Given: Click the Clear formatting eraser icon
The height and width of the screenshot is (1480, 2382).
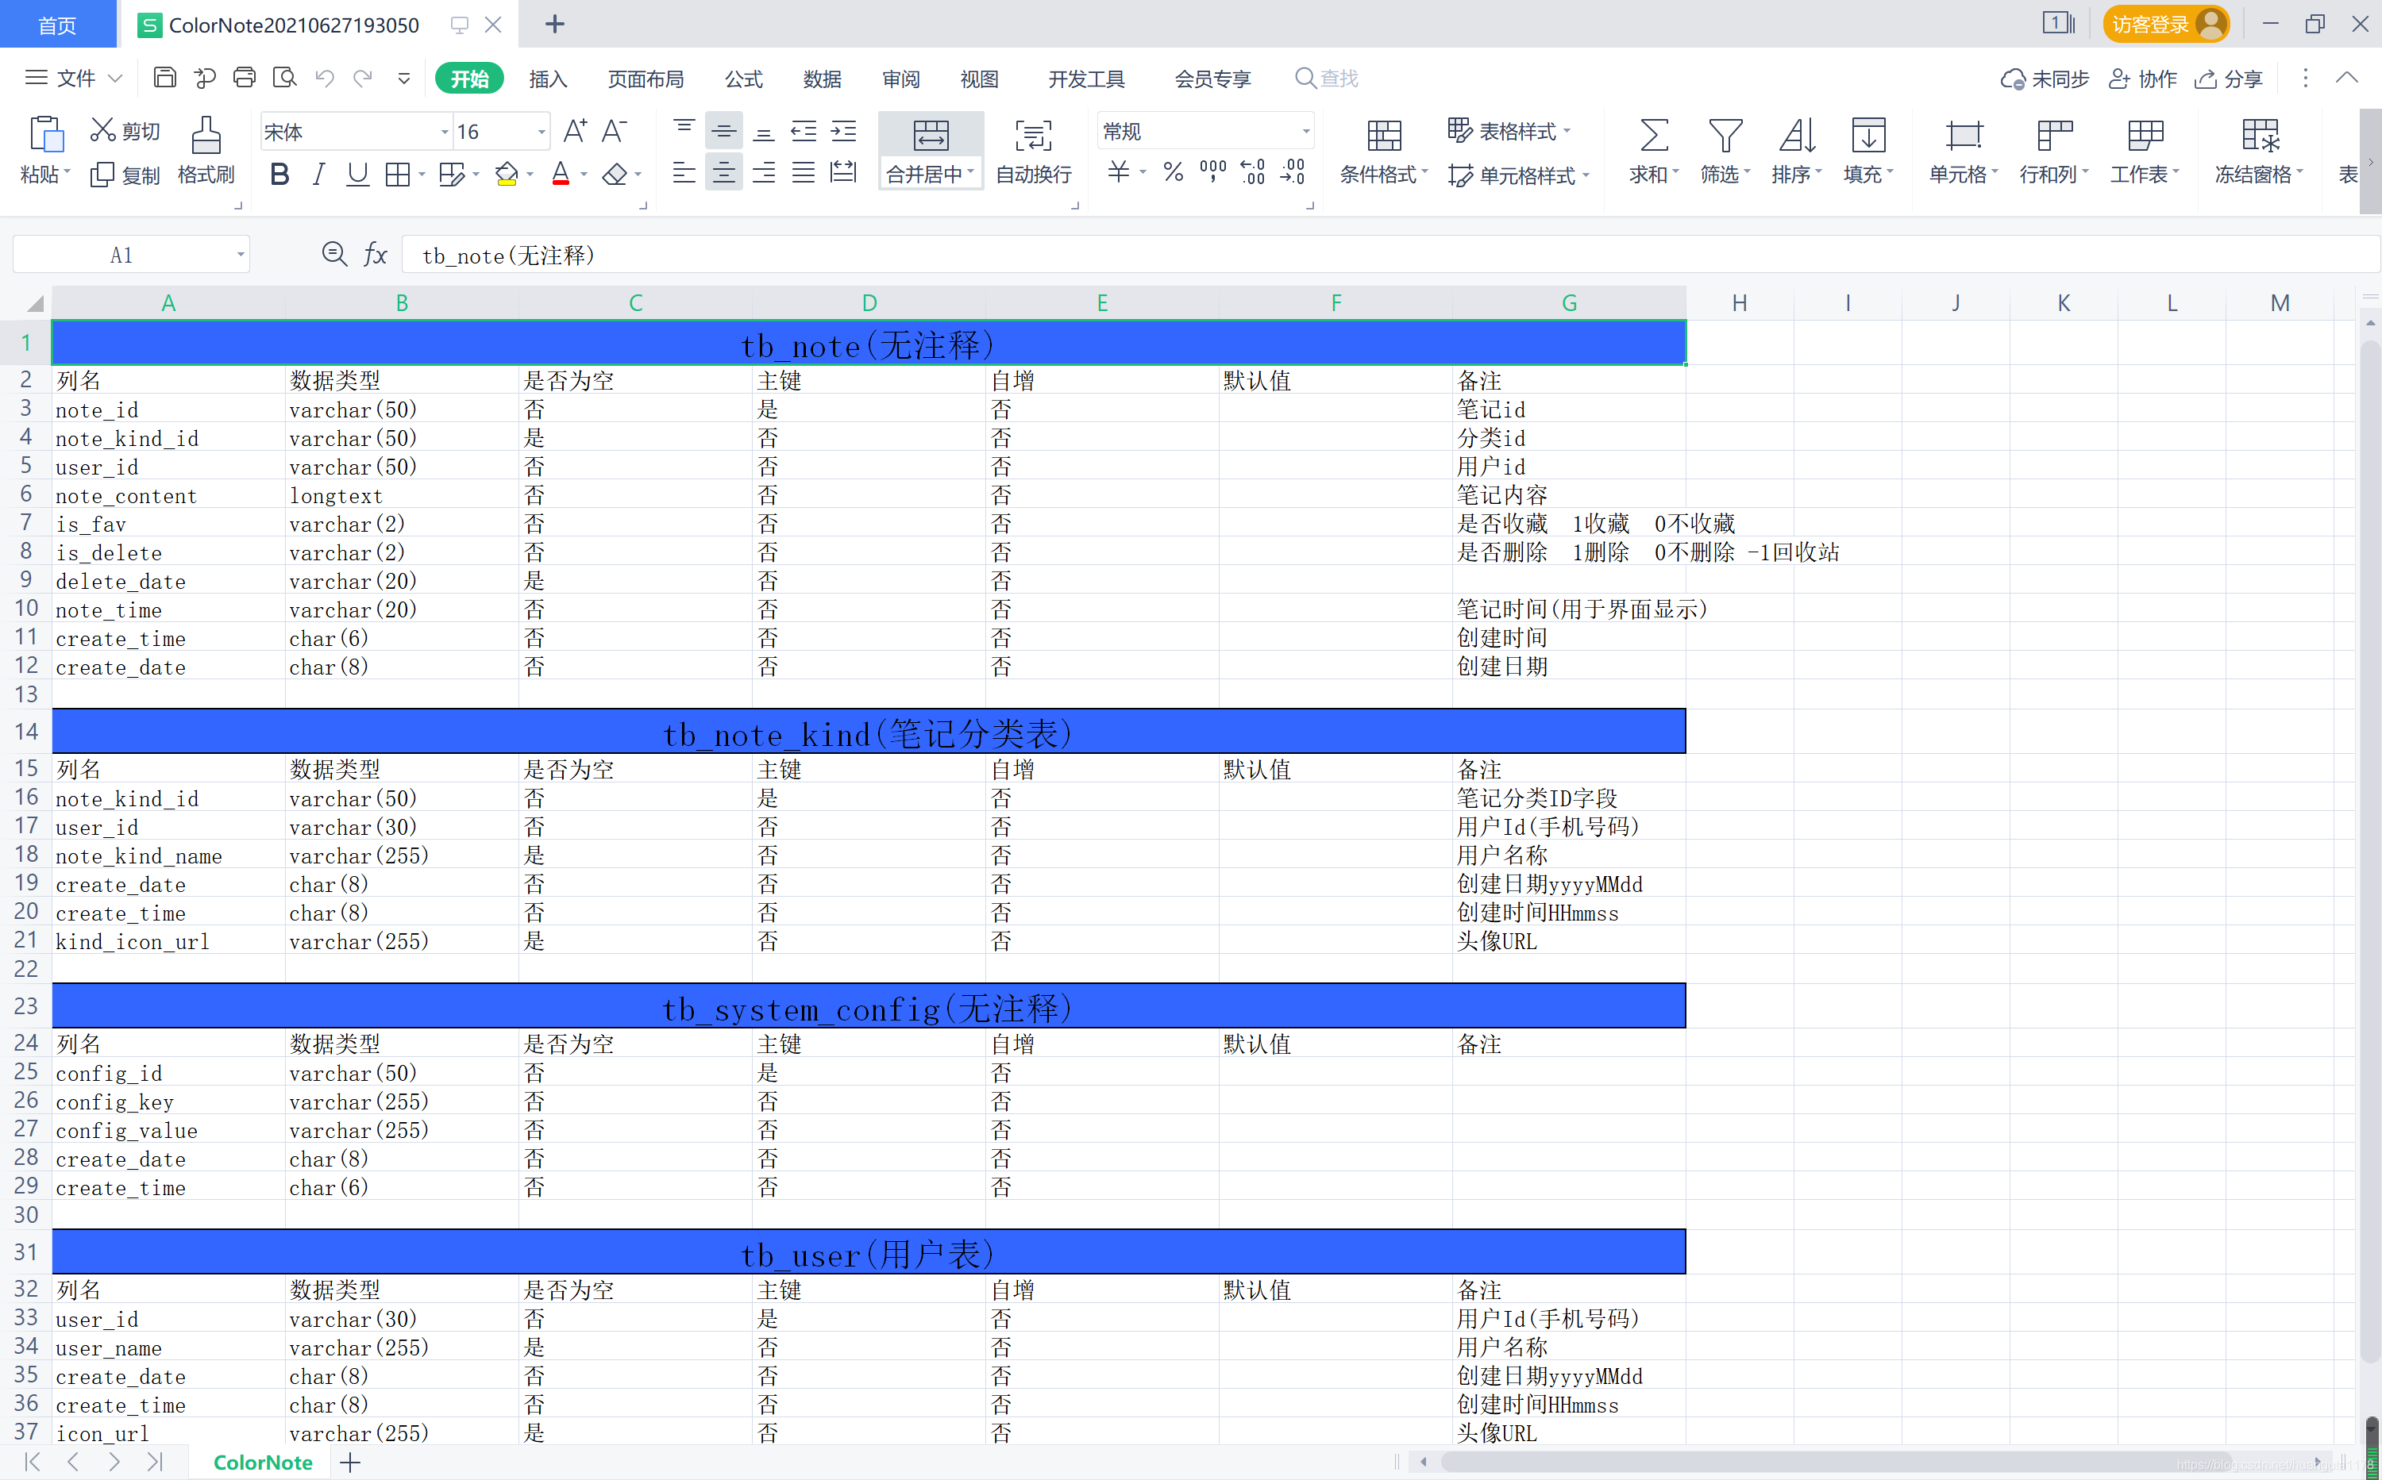Looking at the screenshot, I should [x=614, y=175].
